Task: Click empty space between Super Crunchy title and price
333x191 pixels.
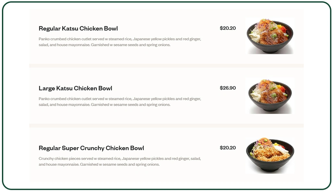Action: (x=182, y=148)
